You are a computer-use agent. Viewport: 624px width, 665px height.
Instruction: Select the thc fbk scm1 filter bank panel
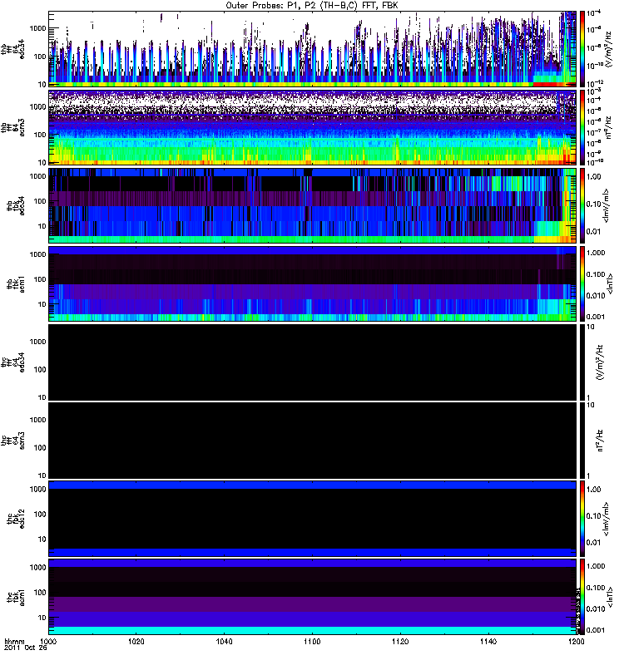(312, 596)
